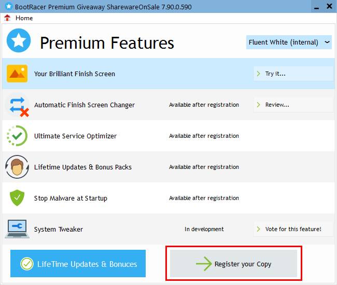The width and height of the screenshot is (337, 285).
Task: Click the Register your Copy button
Action: (x=233, y=264)
